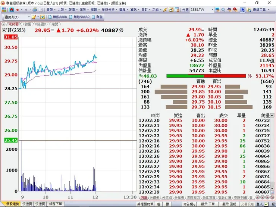Select the blue arrow pointer tool
Image resolution: width=276 pixels, height=207 pixels.
(242, 10)
